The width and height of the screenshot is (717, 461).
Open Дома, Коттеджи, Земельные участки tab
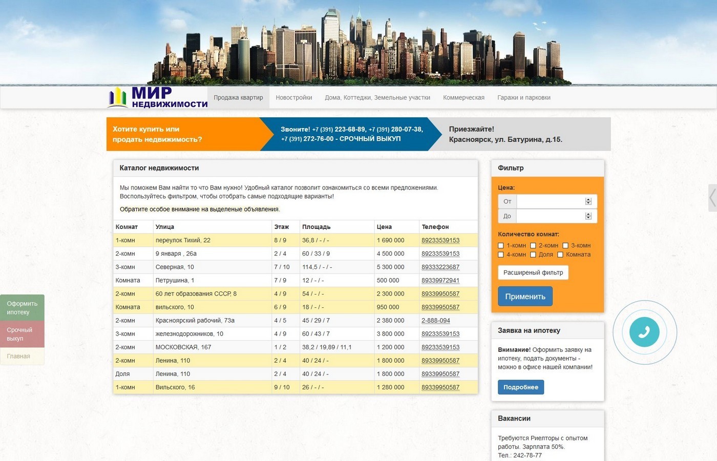[377, 97]
